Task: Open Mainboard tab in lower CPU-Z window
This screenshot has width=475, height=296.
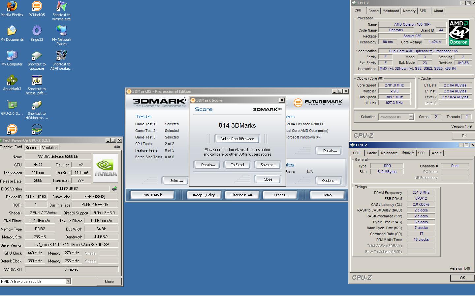Action: [389, 153]
